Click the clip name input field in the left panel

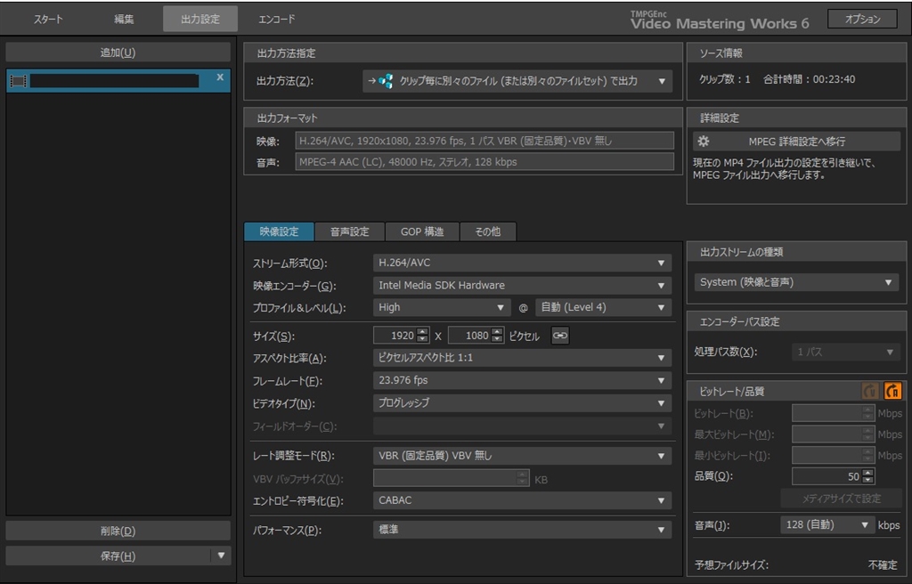(x=116, y=79)
